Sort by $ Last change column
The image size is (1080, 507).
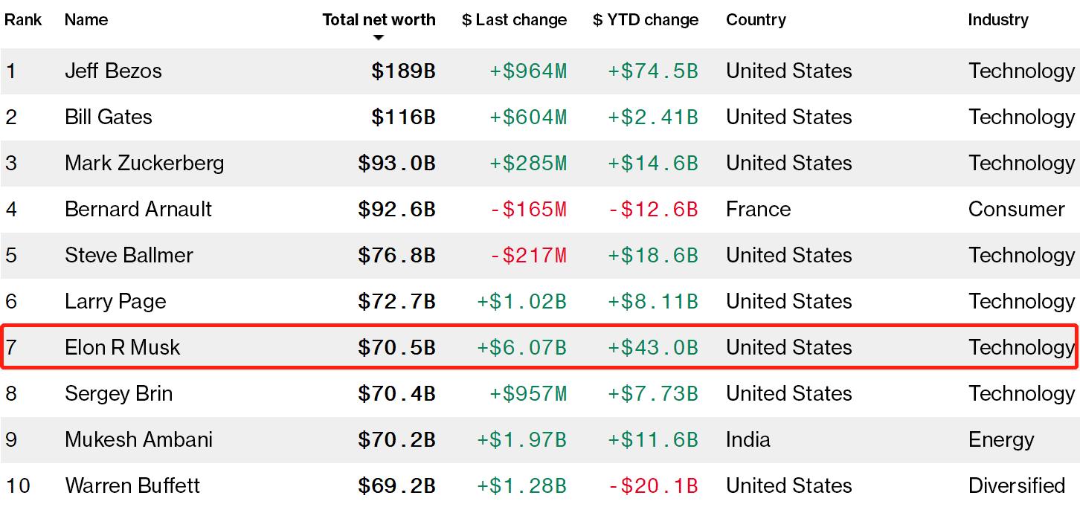[514, 20]
